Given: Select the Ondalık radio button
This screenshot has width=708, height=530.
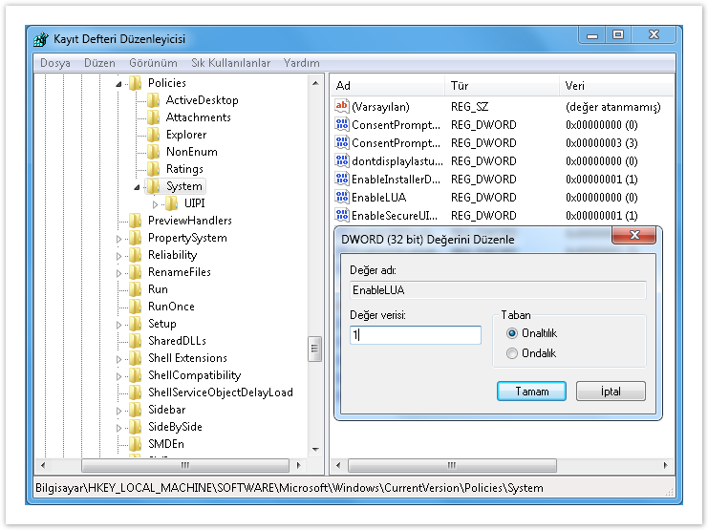Looking at the screenshot, I should pyautogui.click(x=512, y=353).
